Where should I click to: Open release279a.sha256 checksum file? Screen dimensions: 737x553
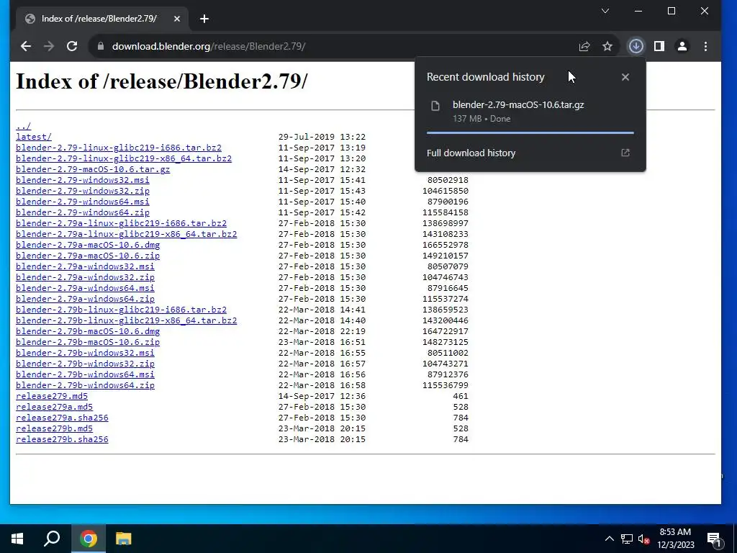(x=62, y=418)
